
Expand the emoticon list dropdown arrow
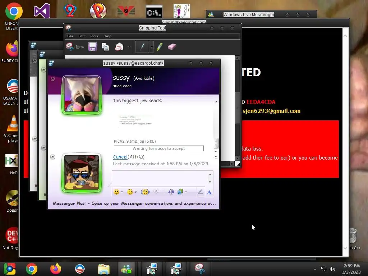122,192
